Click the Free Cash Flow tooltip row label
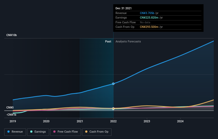The height and width of the screenshot is (139, 218). (x=126, y=22)
